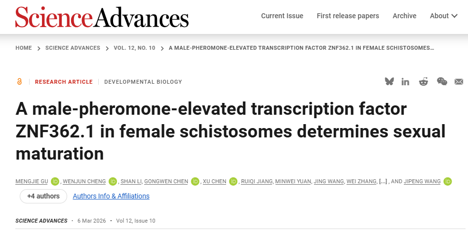The height and width of the screenshot is (231, 468).
Task: Click the orange open access icon
Action: coord(19,82)
